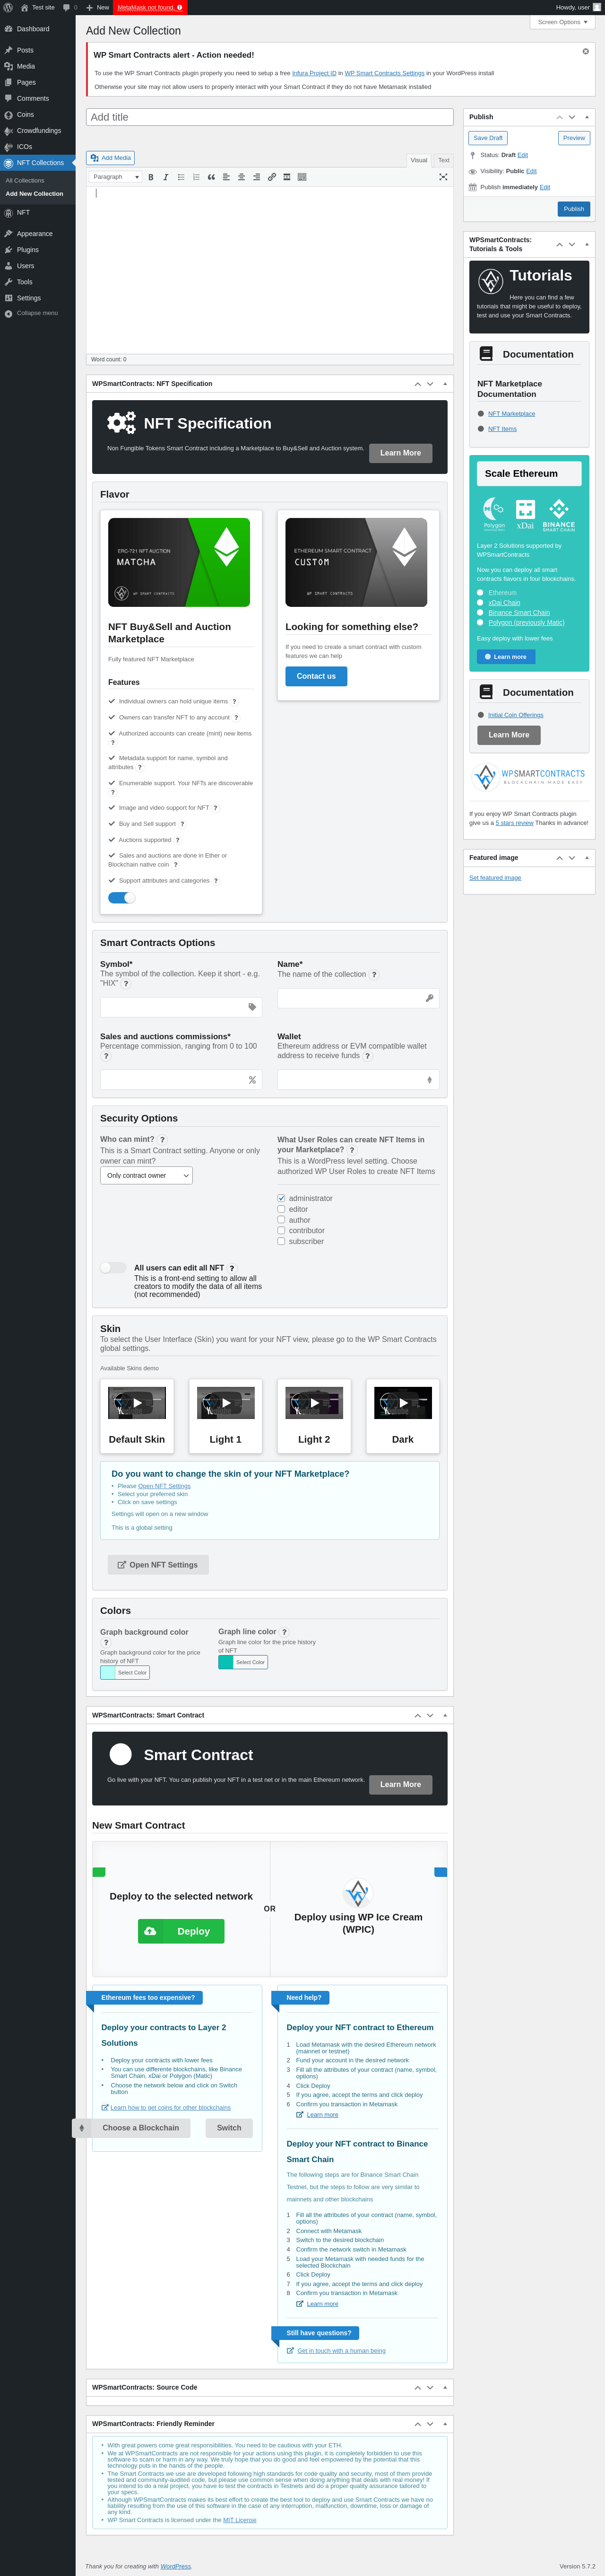Toggle the editor toolbar kitchen sink
Screen dimensions: 605x2576
pos(302,177)
